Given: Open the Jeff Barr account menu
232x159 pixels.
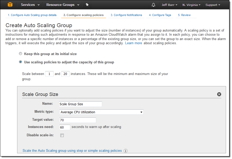Looking at the screenshot, I should coord(170,5).
